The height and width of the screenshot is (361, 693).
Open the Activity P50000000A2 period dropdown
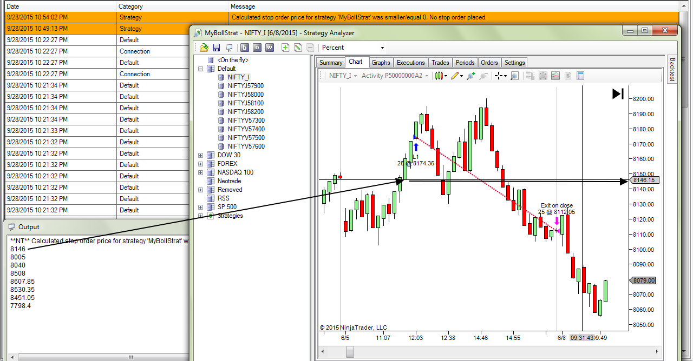click(395, 76)
